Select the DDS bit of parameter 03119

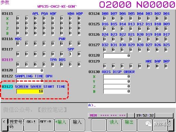(62, 64)
